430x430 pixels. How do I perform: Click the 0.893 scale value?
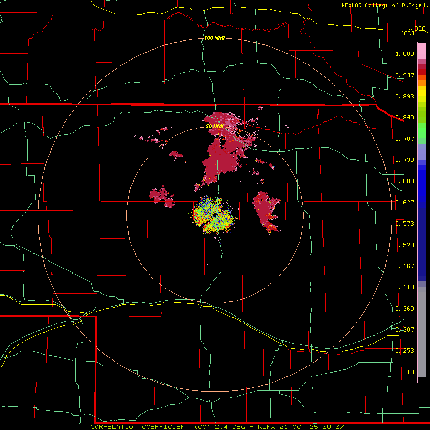405,96
